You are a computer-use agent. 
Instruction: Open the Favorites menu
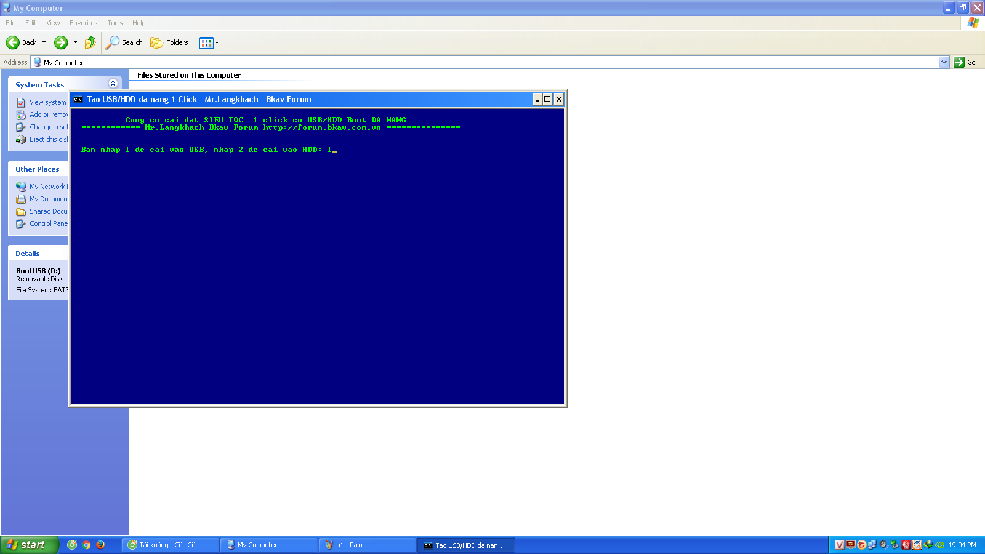click(x=83, y=23)
